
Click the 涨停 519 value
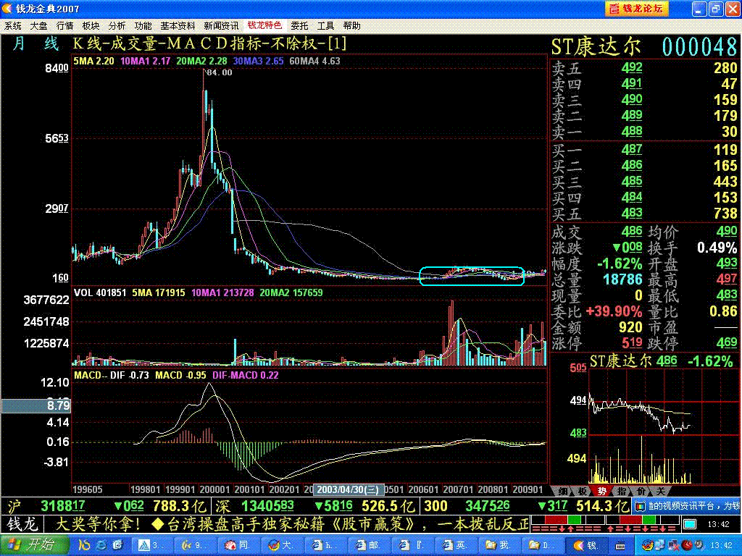tap(632, 342)
